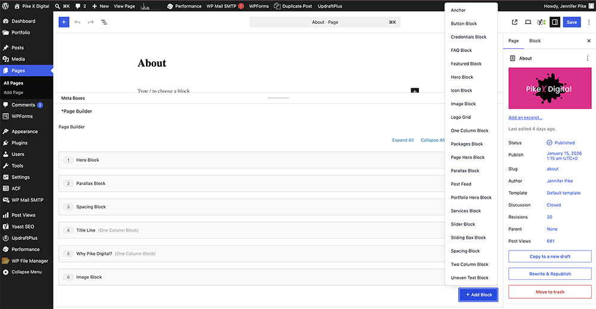Click Rewrite & Republish button
This screenshot has width=596, height=309.
click(550, 274)
